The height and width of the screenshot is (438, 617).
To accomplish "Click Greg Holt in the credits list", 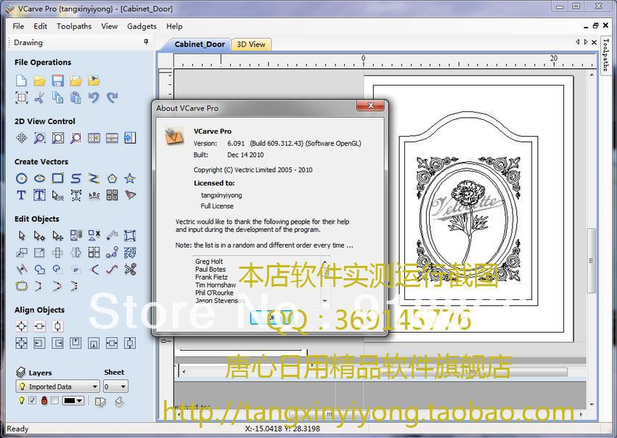I will click(x=209, y=261).
